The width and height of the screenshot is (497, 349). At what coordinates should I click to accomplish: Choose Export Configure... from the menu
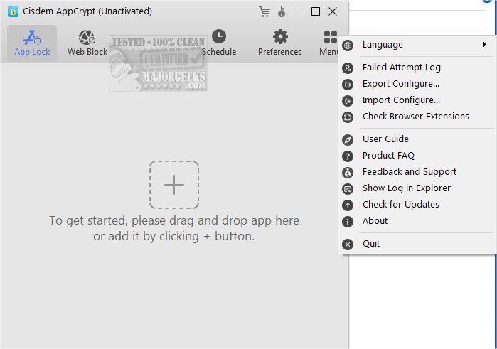tap(417, 84)
